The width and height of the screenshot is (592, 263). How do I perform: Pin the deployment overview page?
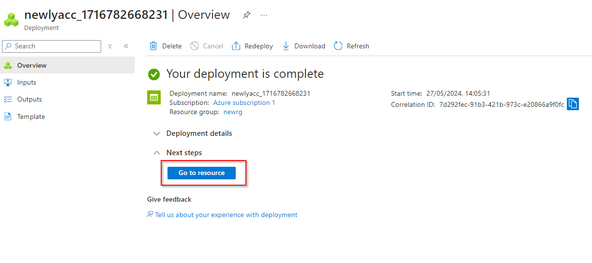point(246,15)
